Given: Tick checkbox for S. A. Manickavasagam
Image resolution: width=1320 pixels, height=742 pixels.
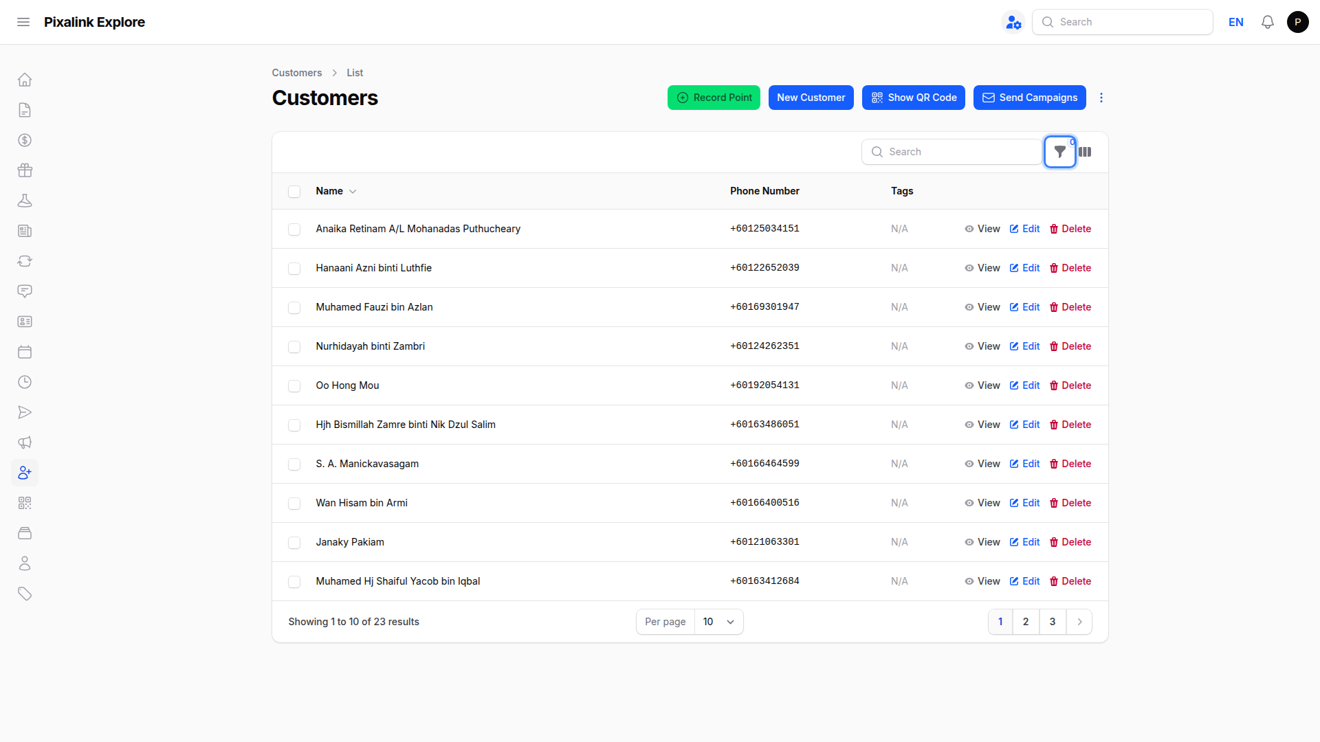Looking at the screenshot, I should coord(294,464).
